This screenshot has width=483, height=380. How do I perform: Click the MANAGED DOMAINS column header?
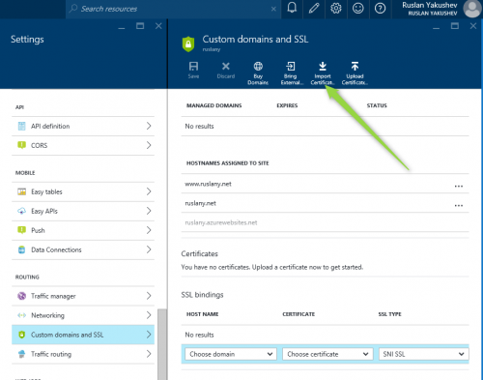213,105
